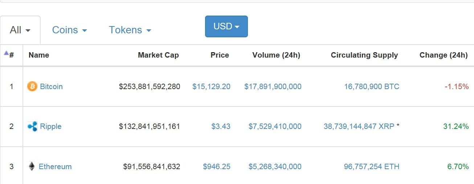Open the USD currency dropdown
The width and height of the screenshot is (474, 184).
226,26
